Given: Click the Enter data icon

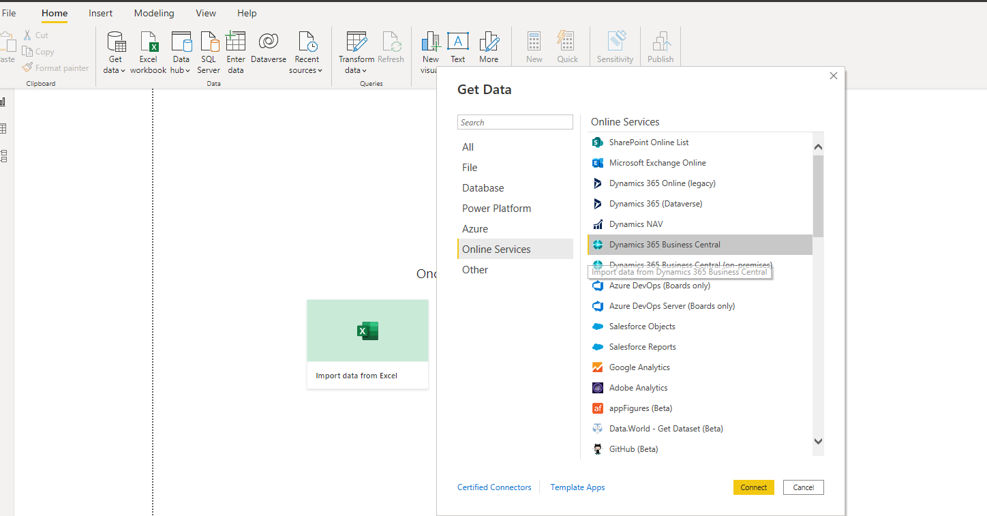Looking at the screenshot, I should (x=236, y=43).
